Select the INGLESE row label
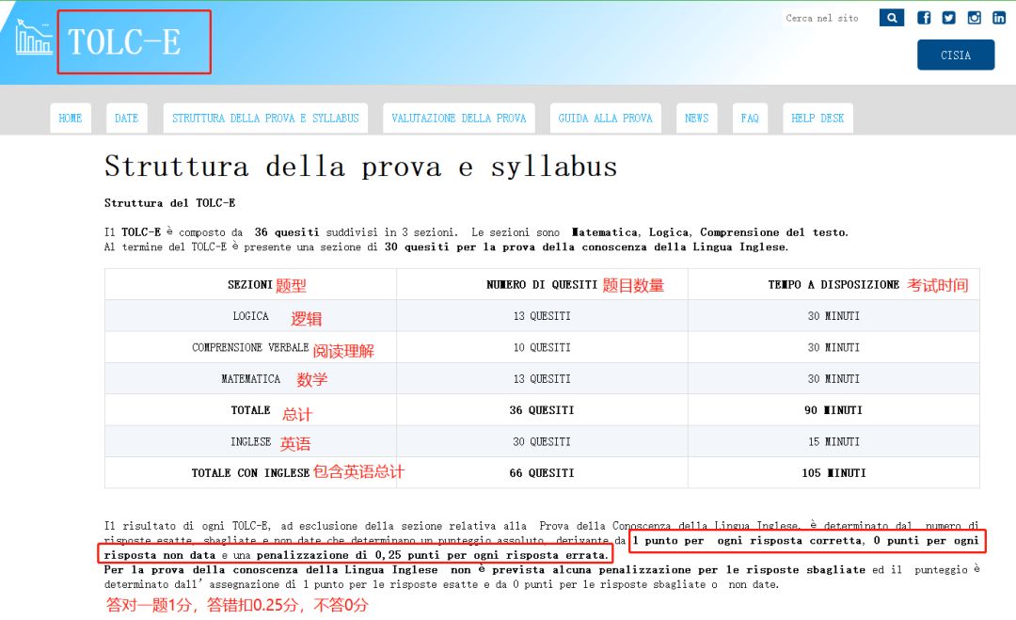Image resolution: width=1016 pixels, height=620 pixels. pyautogui.click(x=251, y=441)
